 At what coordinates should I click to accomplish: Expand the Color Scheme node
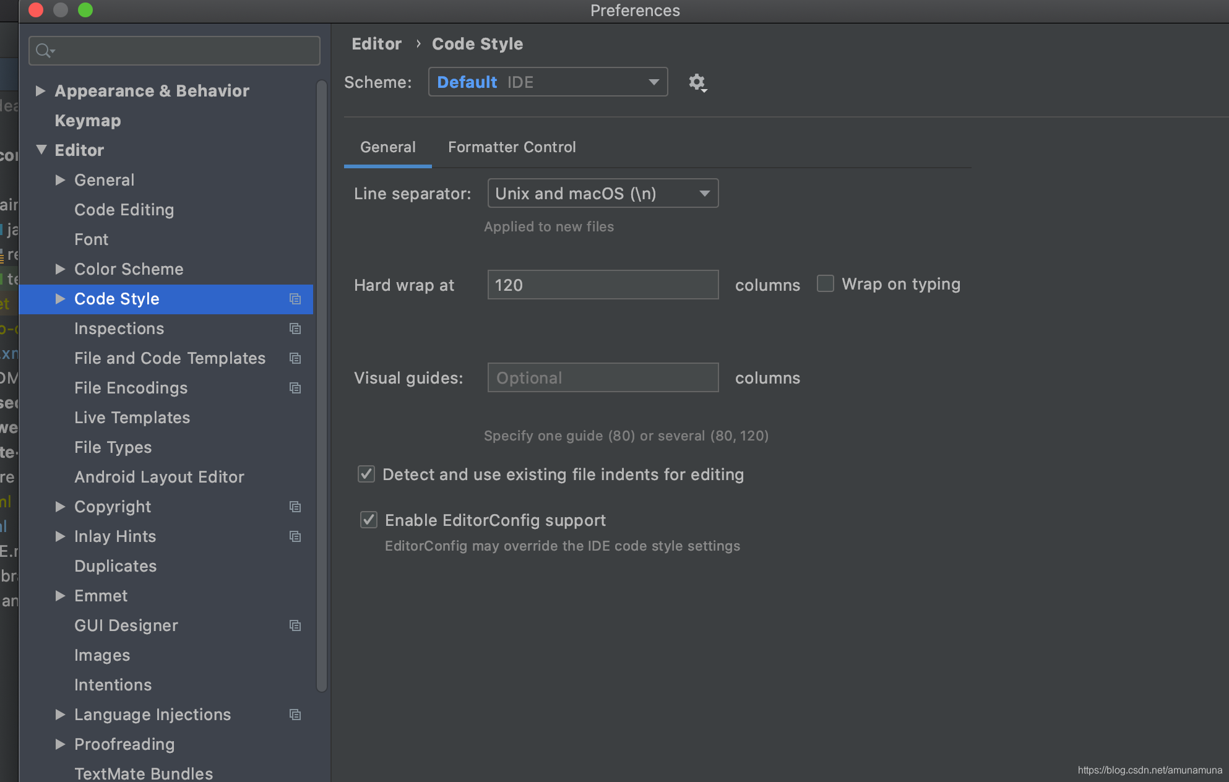coord(60,269)
